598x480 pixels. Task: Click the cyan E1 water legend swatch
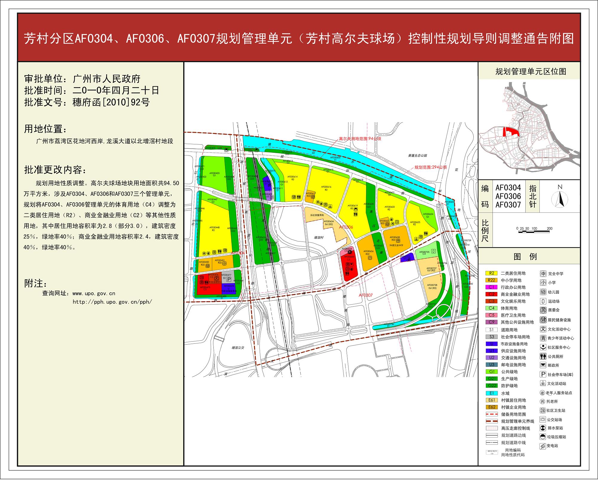pos(492,393)
